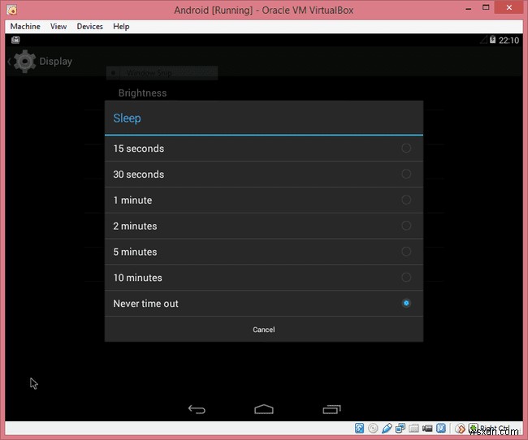Image resolution: width=528 pixels, height=440 pixels.
Task: Select the 30 seconds radio button
Action: pos(406,174)
